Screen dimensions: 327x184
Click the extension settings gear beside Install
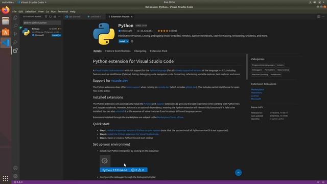coord(132,41)
